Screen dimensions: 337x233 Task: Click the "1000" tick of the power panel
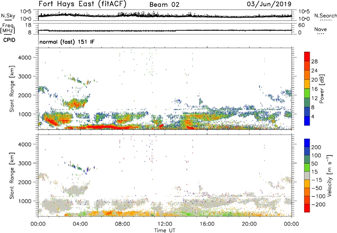(x=24, y=114)
